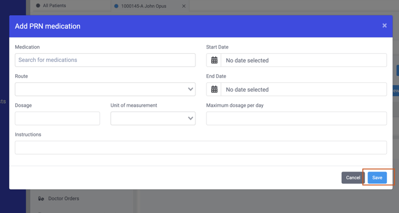Open the Unit of measurement dropdown

[153, 118]
